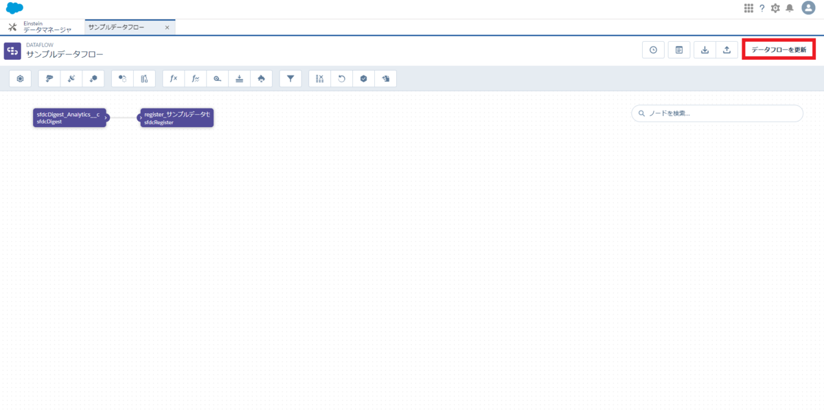This screenshot has width=824, height=412.
Task: Add an update node
Action: (342, 79)
